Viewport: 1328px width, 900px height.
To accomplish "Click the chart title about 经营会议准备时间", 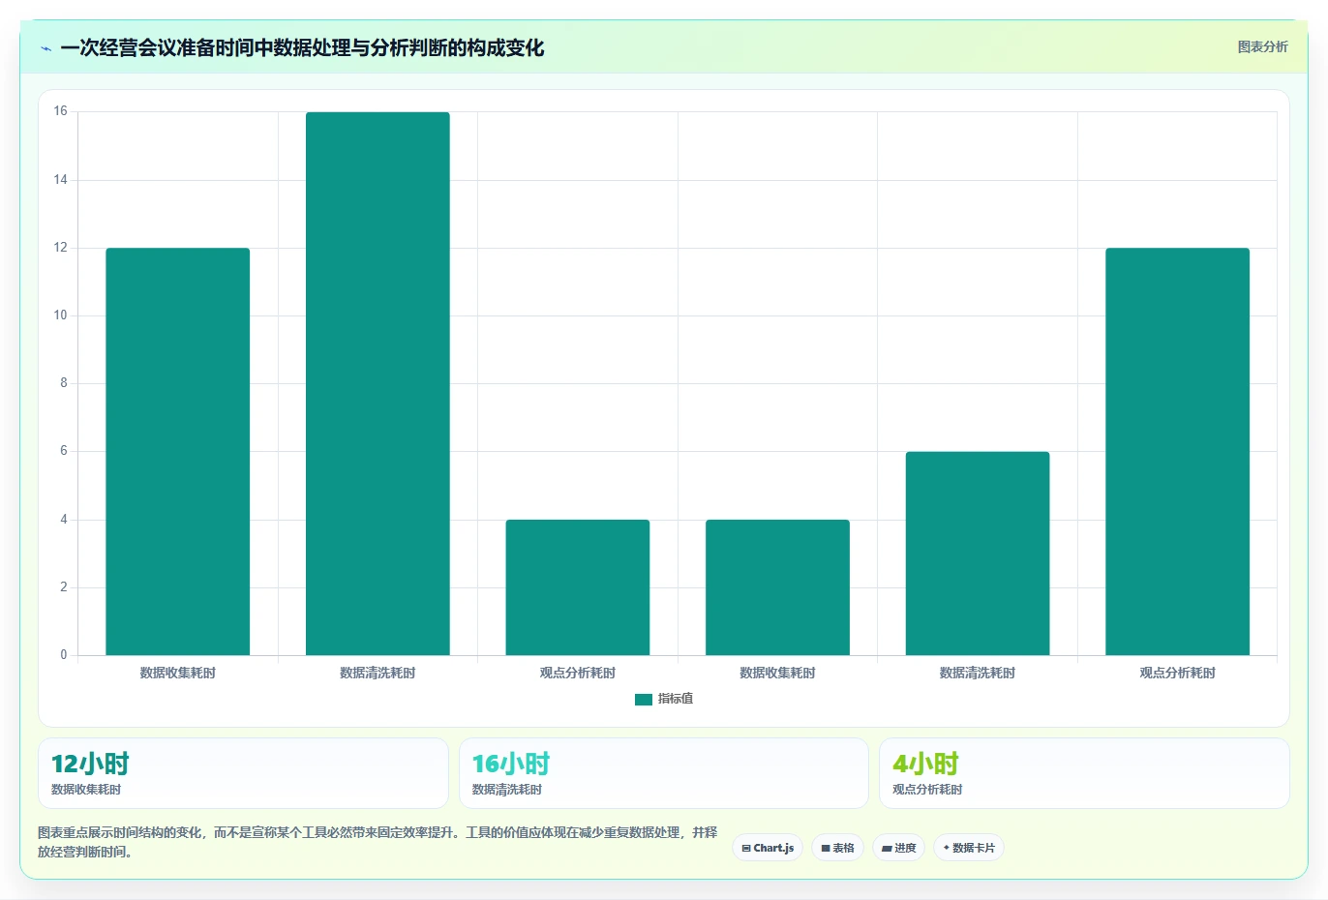I will [x=302, y=47].
